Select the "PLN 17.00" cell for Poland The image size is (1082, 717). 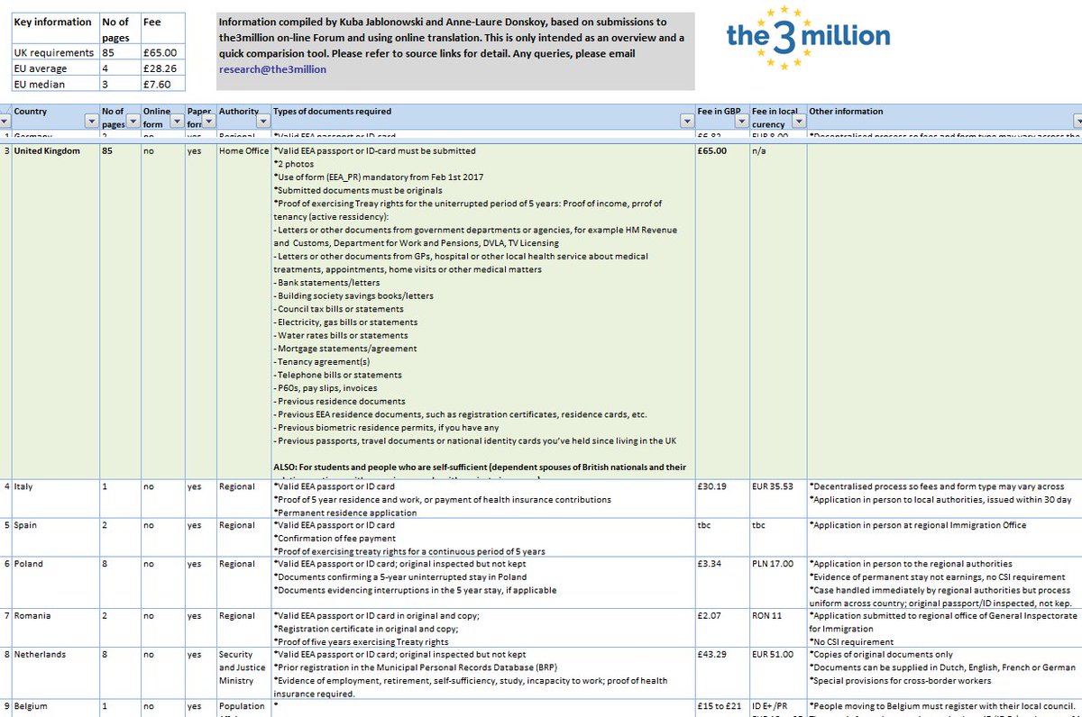[774, 566]
